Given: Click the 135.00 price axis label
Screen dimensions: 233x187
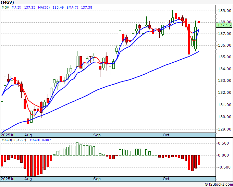Looking at the screenshot, I should click(x=224, y=57).
